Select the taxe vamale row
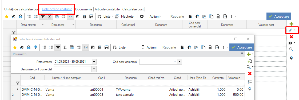This screenshot has width=299, height=100. (128, 94)
